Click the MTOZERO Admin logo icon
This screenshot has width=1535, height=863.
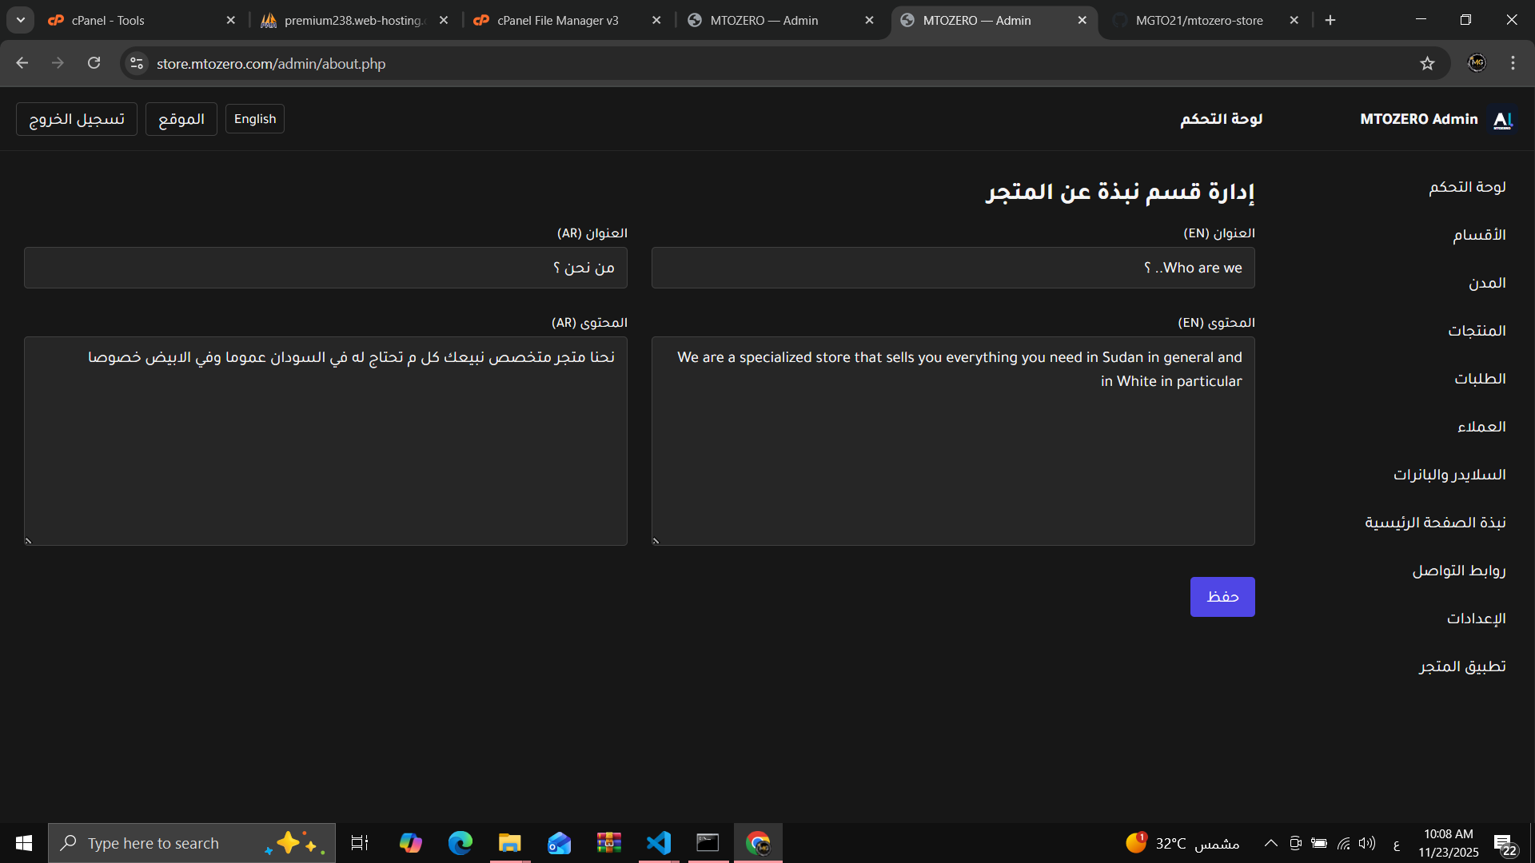coord(1503,119)
